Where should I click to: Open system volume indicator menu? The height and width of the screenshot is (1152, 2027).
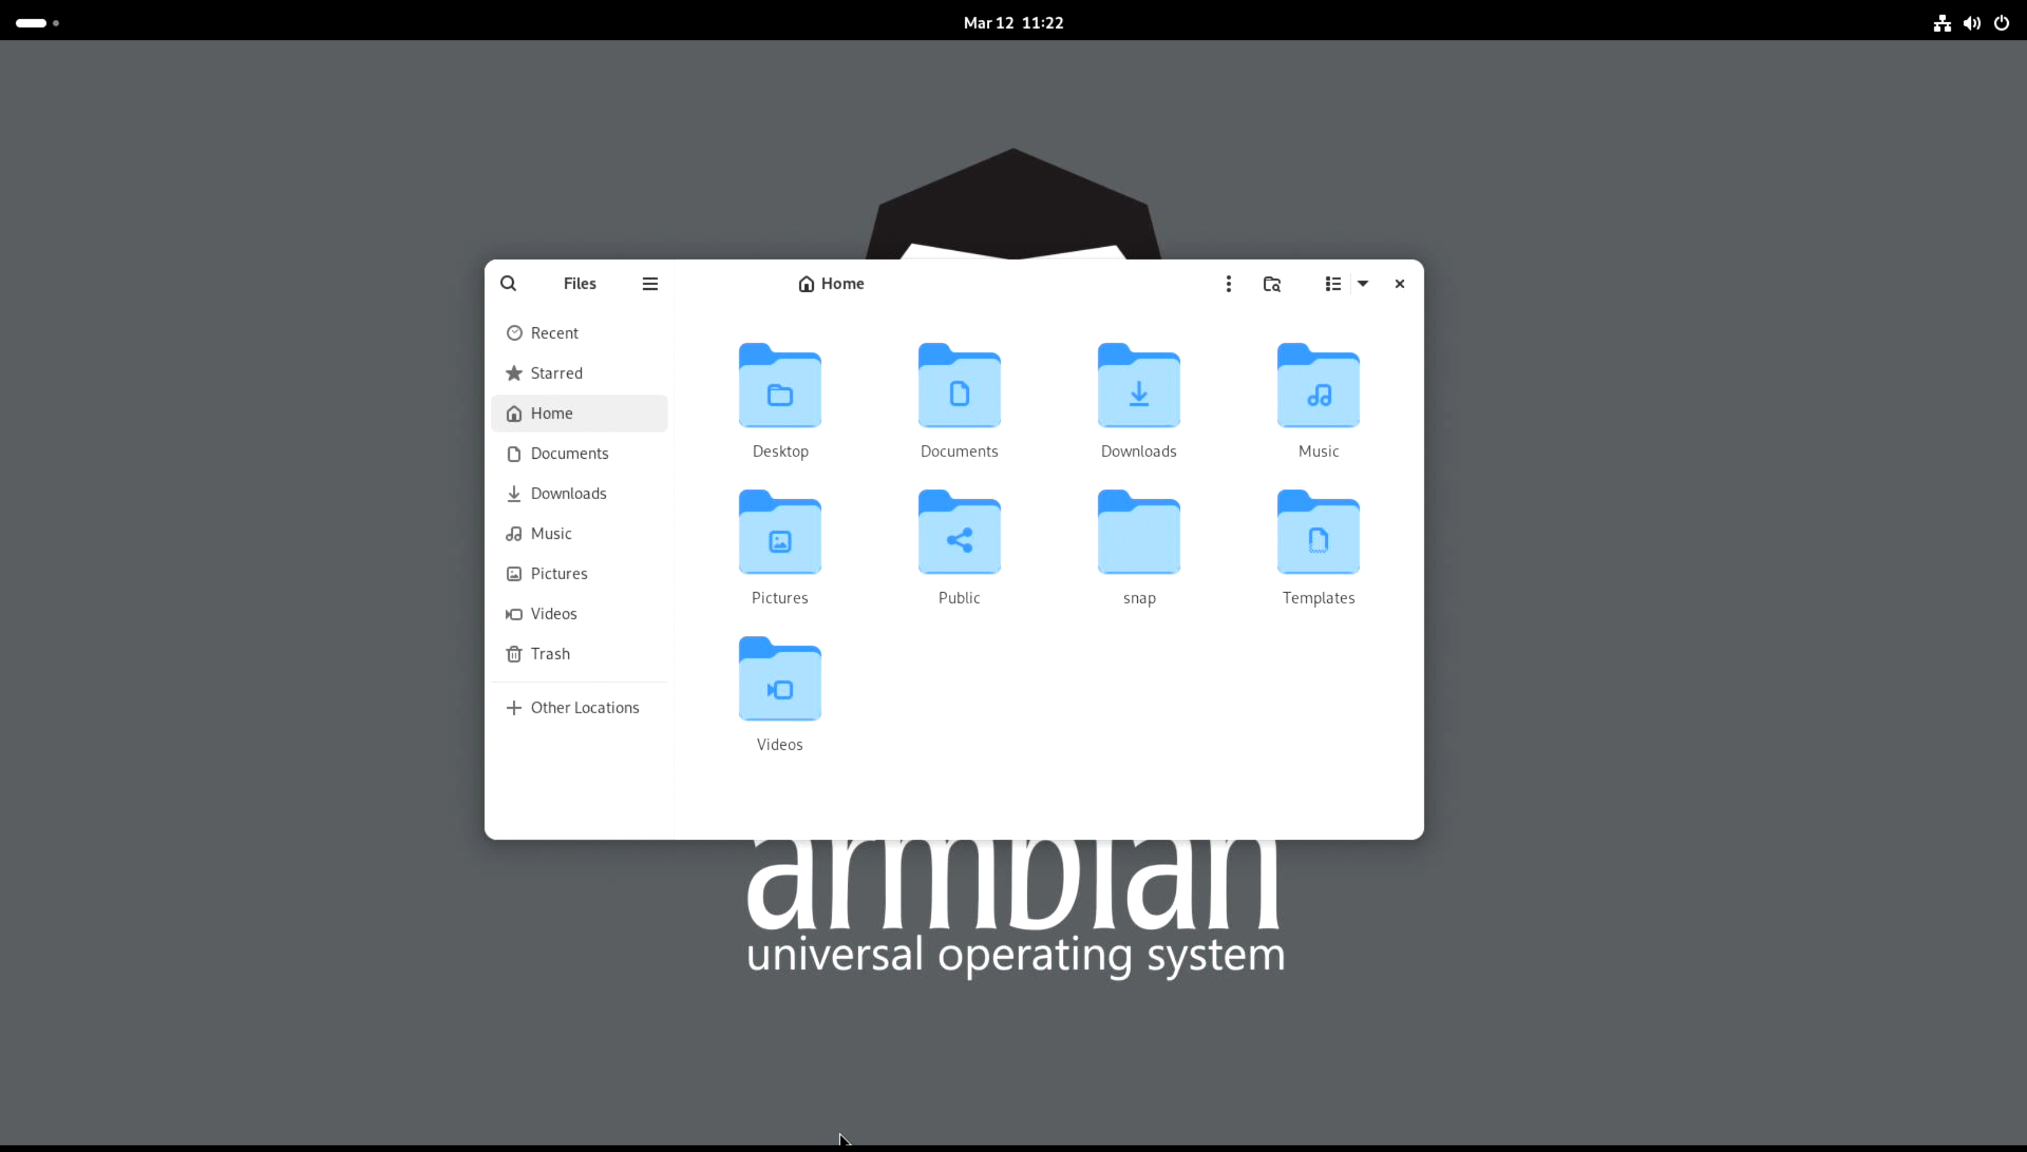[1971, 23]
